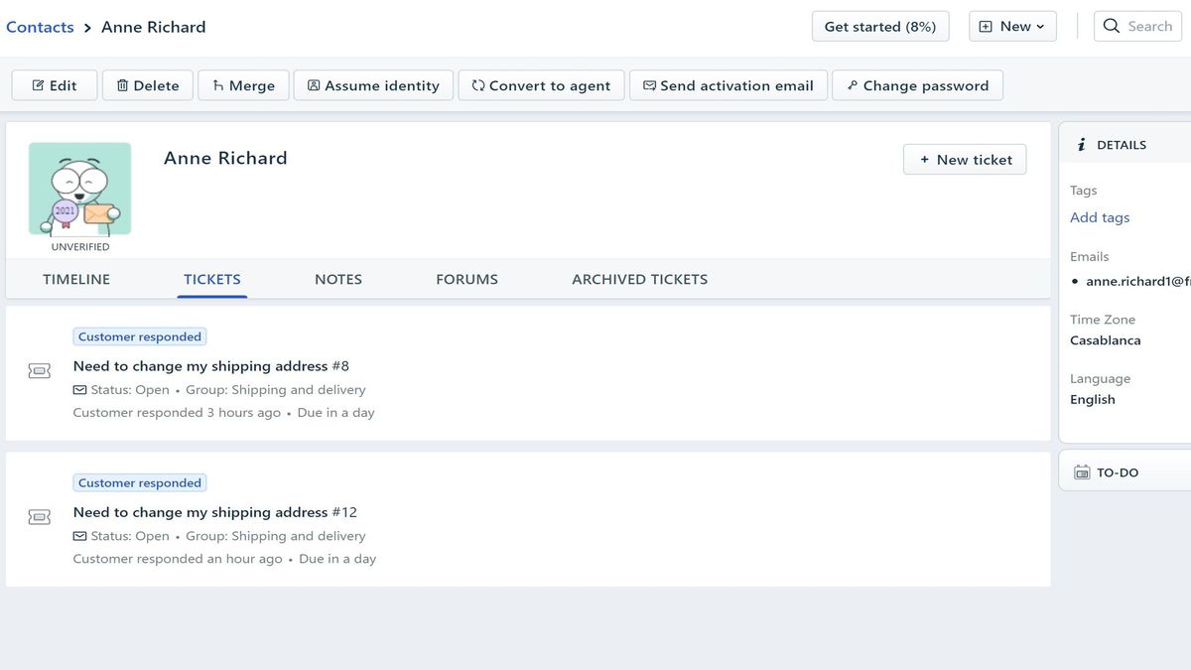This screenshot has height=670, width=1191.
Task: Click Anne Richard's avatar image
Action: pyautogui.click(x=79, y=189)
